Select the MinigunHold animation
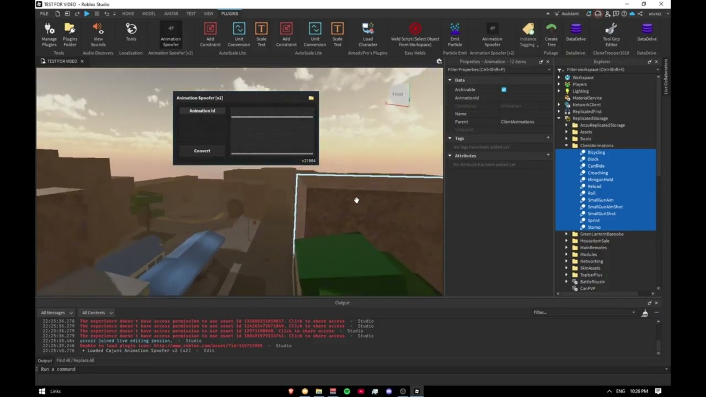Image resolution: width=706 pixels, height=397 pixels. coord(600,180)
